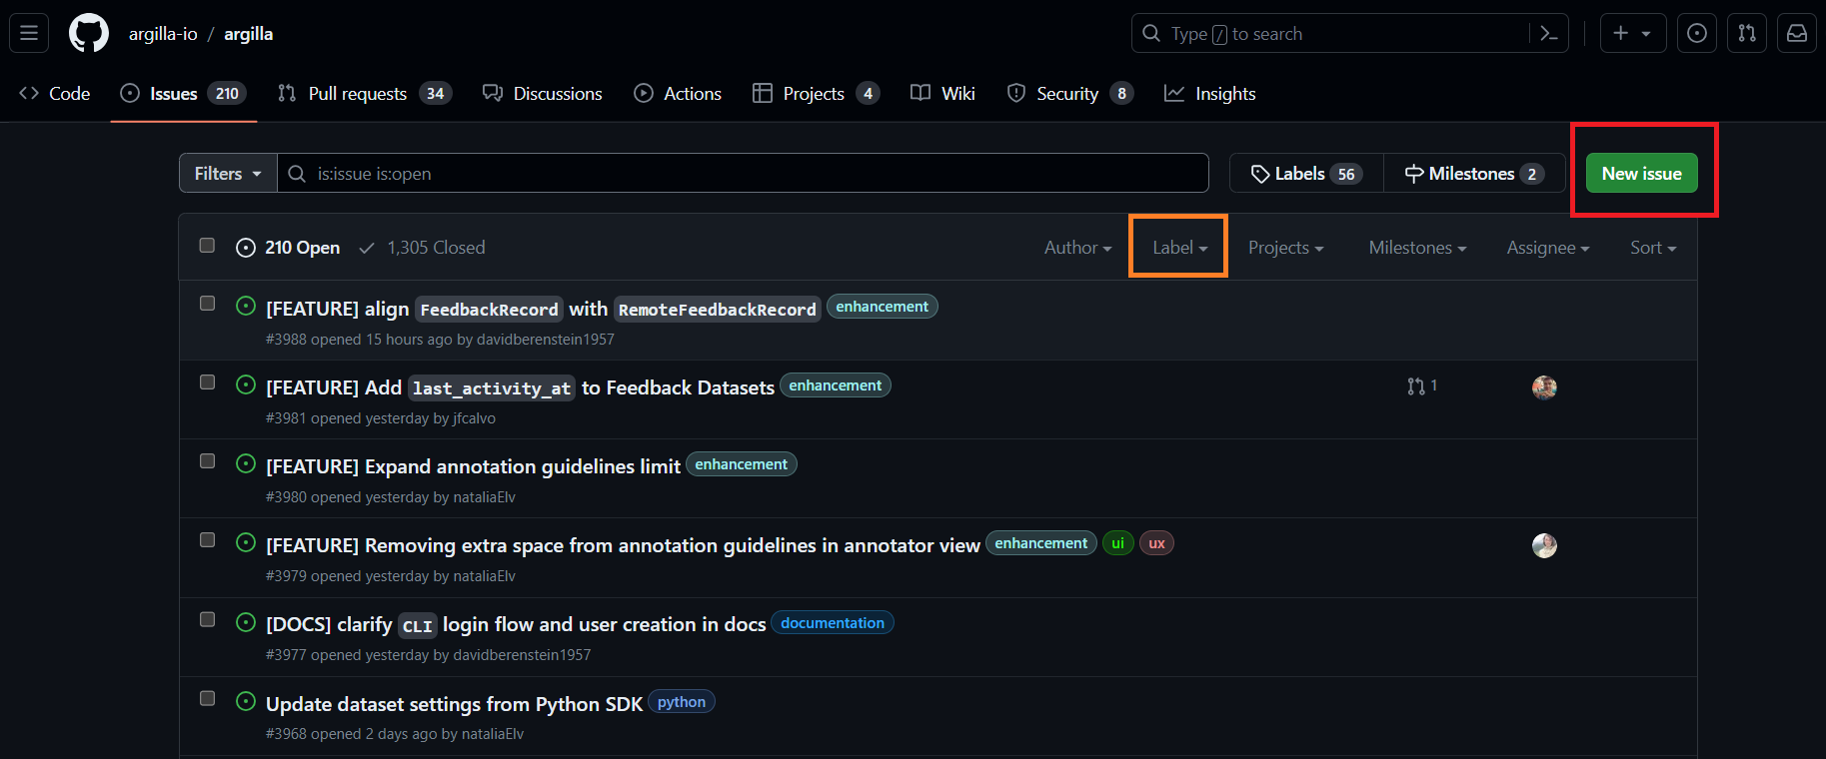Click the green New issue button

coord(1640,174)
